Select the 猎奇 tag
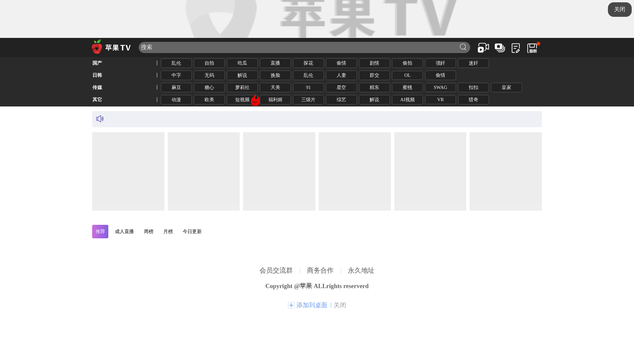The height and width of the screenshot is (356, 634). 474,100
